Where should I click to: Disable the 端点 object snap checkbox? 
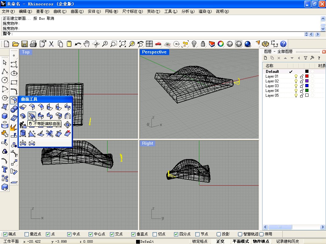[5, 234]
